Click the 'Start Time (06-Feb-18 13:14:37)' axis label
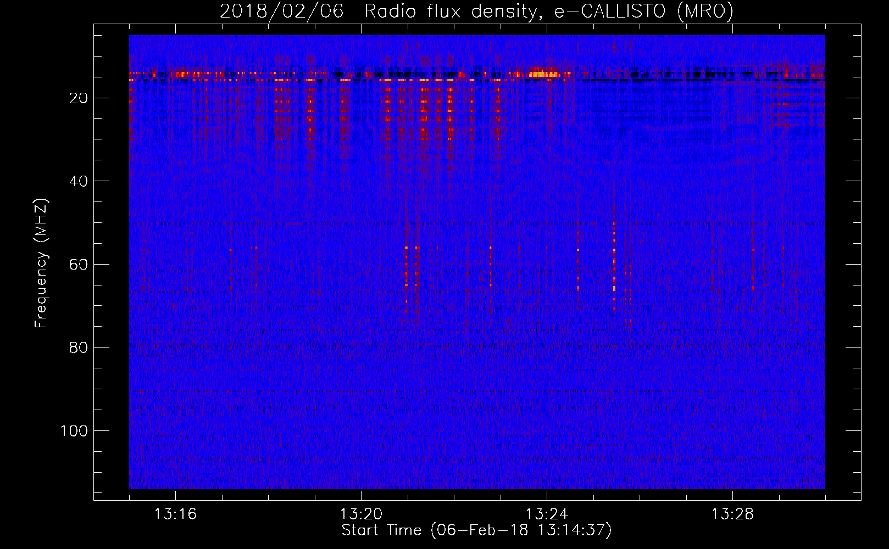This screenshot has height=549, width=889. click(476, 530)
